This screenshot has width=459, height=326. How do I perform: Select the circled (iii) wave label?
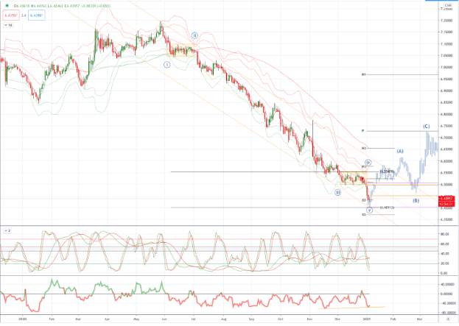pyautogui.click(x=338, y=192)
